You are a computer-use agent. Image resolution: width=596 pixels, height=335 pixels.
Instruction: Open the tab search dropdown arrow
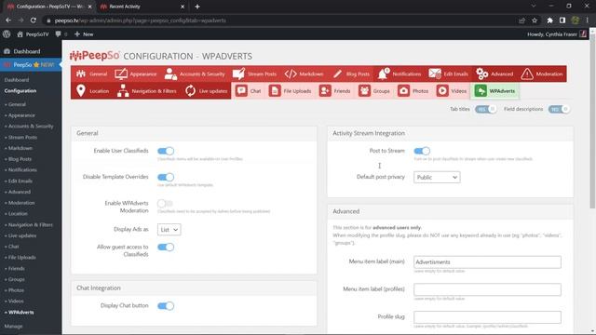pyautogui.click(x=534, y=7)
